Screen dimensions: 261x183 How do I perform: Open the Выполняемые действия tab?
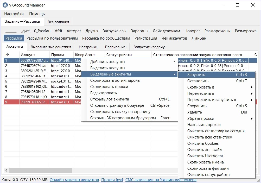51,47
